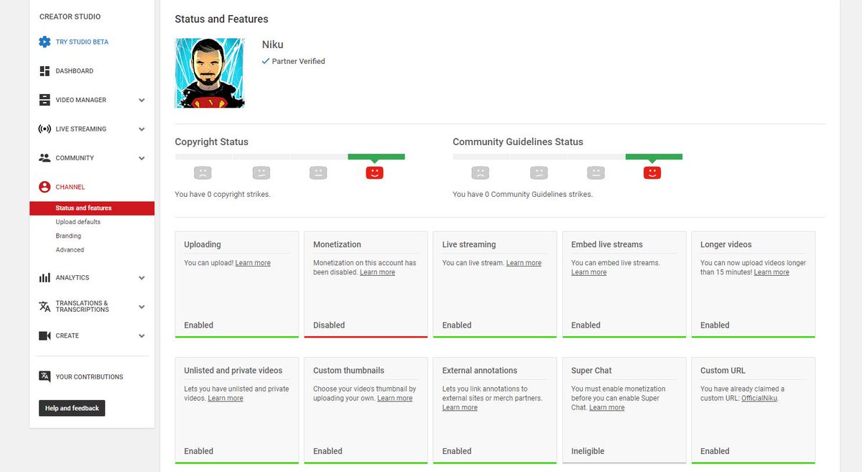Click the Ineligible status in Super Chat card
The width and height of the screenshot is (862, 472).
[x=588, y=451]
